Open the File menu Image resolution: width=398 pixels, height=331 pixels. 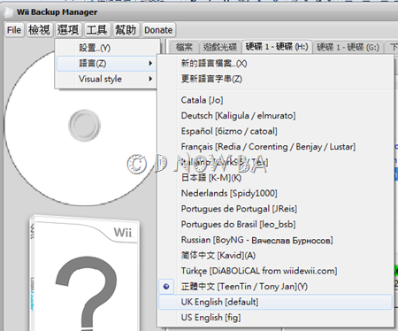pos(14,30)
